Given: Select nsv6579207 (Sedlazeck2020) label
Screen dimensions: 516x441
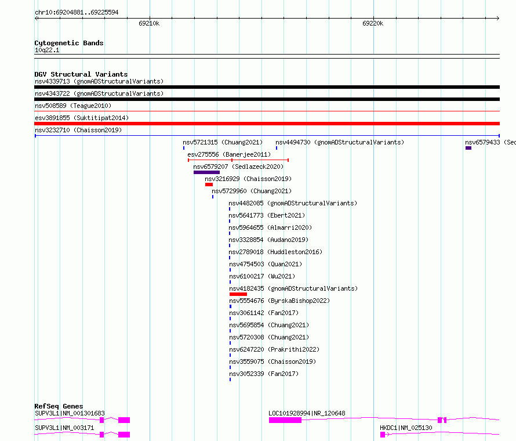Looking at the screenshot, I should [238, 167].
